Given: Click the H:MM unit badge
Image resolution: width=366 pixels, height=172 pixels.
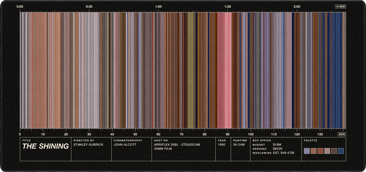Looking at the screenshot, I should (340, 6).
